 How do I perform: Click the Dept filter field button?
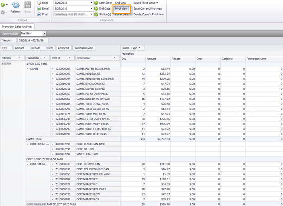pos(51,48)
